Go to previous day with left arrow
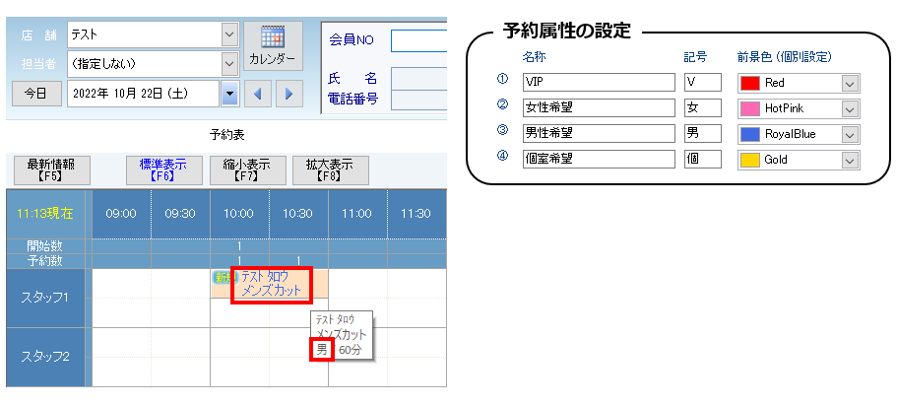897x406 pixels. click(257, 94)
